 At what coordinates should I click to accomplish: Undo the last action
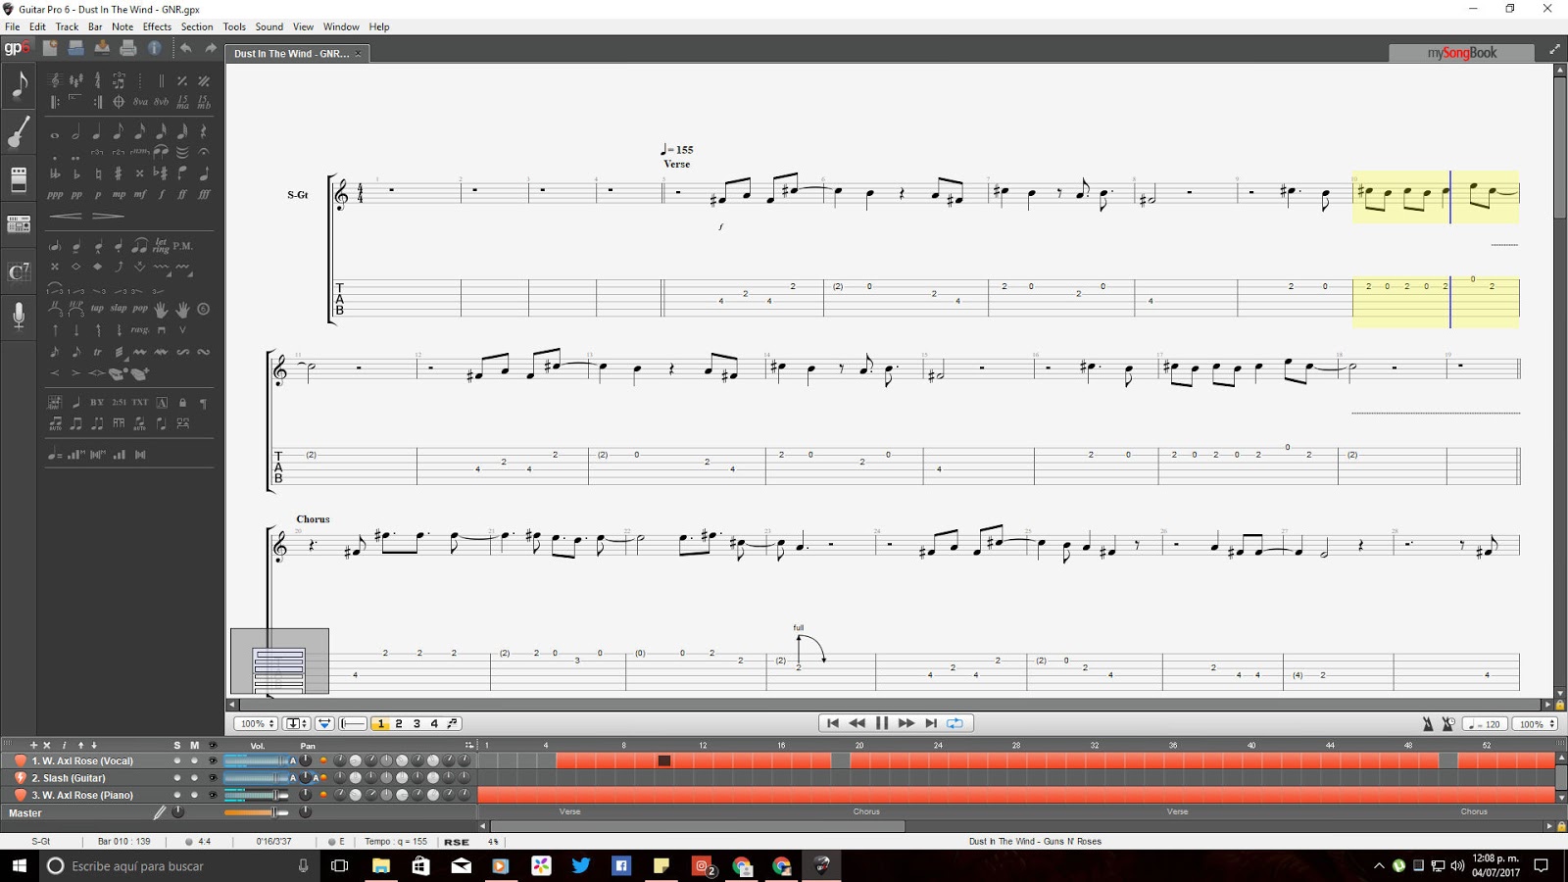pos(186,48)
